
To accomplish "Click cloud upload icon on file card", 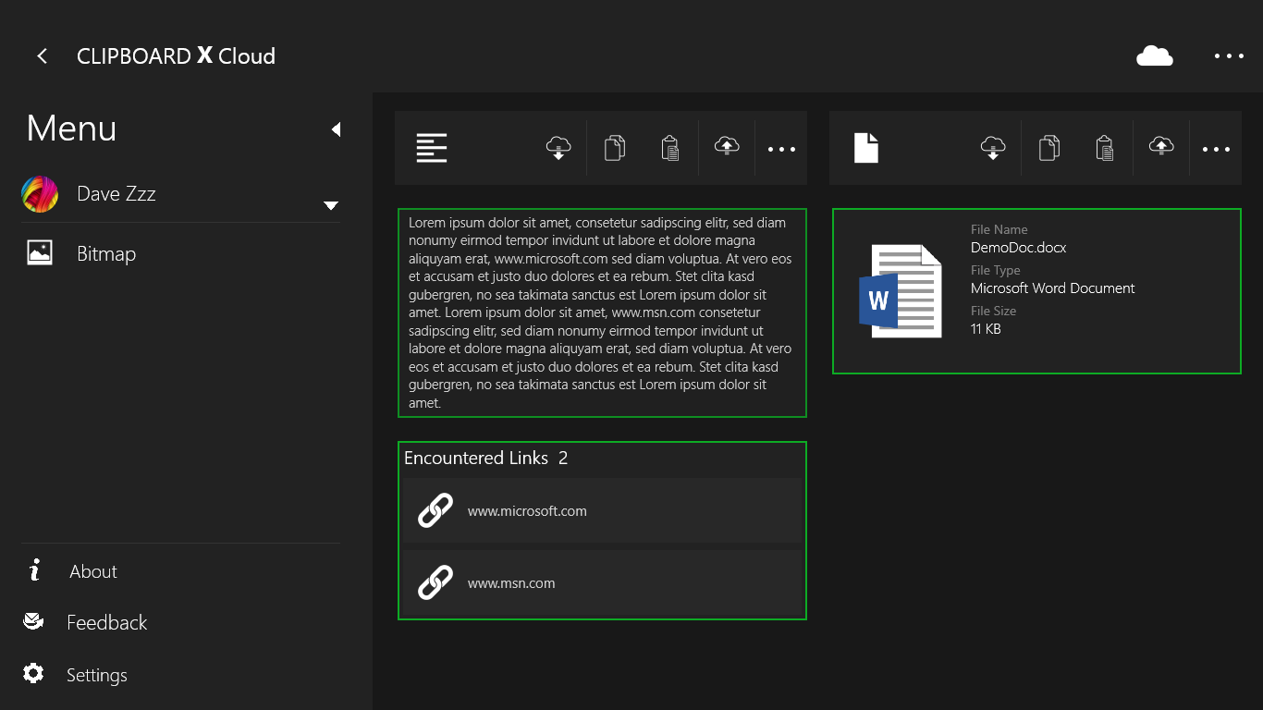I will (1161, 147).
